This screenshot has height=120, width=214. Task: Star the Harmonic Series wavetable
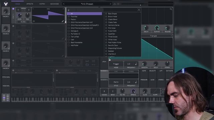click(x=106, y=25)
